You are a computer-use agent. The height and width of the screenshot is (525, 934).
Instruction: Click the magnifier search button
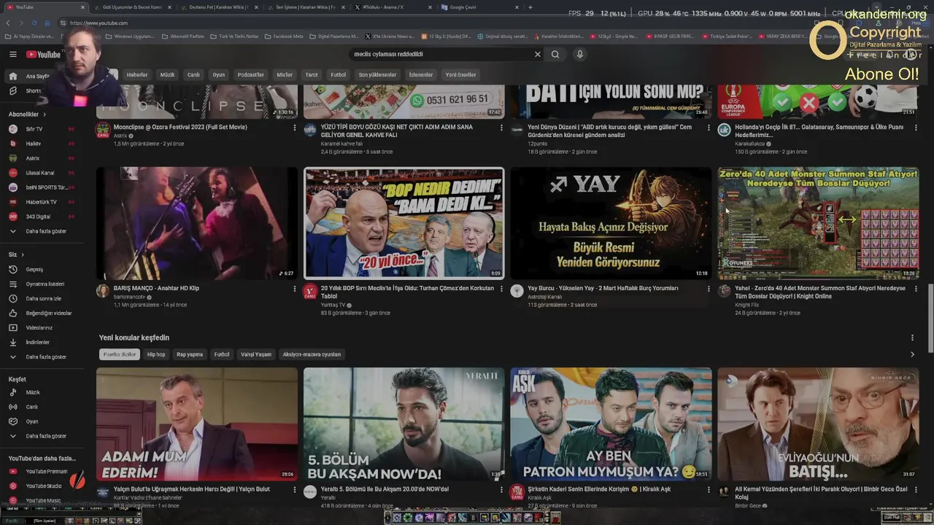(x=555, y=54)
